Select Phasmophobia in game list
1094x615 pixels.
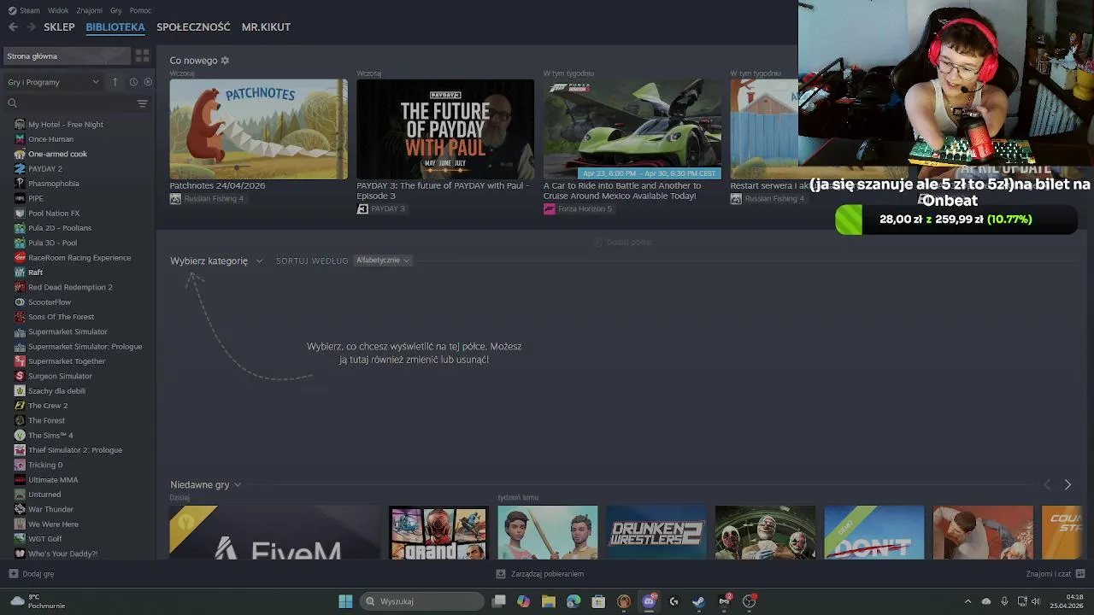[54, 184]
